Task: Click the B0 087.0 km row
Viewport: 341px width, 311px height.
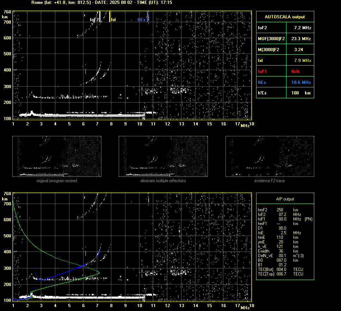Action: (x=278, y=260)
